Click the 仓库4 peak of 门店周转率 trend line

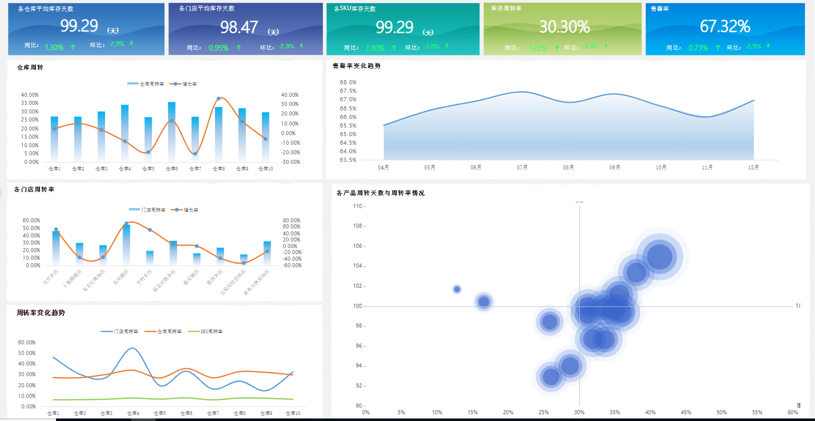point(133,348)
